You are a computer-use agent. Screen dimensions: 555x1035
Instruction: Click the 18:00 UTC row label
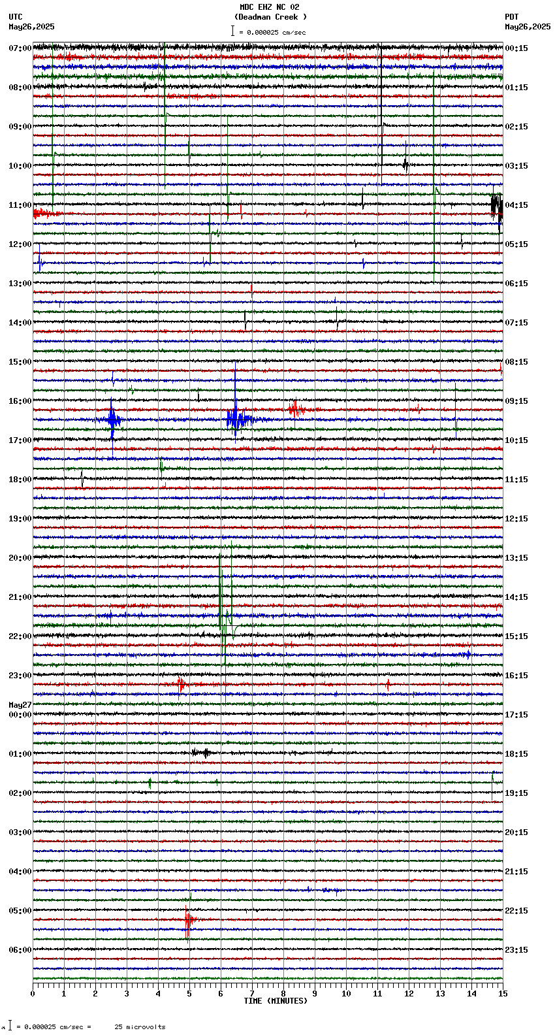20,480
